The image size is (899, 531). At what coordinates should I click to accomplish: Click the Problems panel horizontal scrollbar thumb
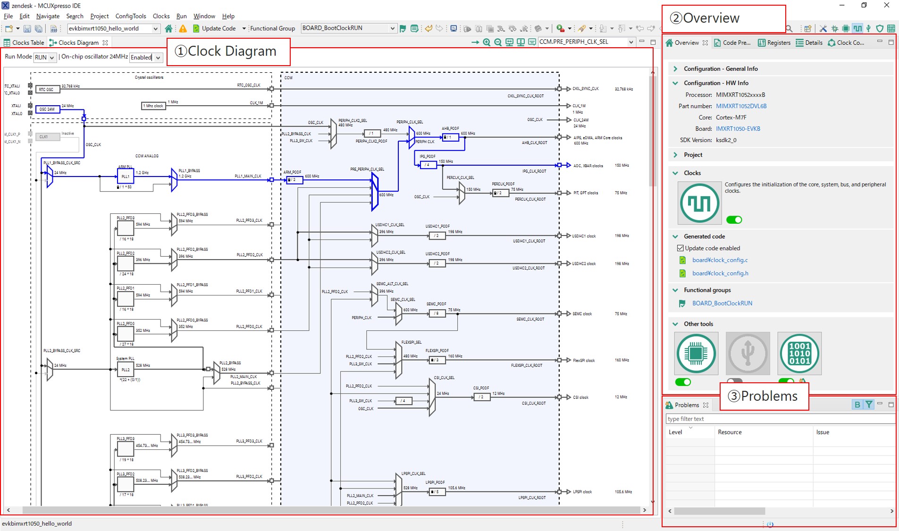tap(719, 511)
